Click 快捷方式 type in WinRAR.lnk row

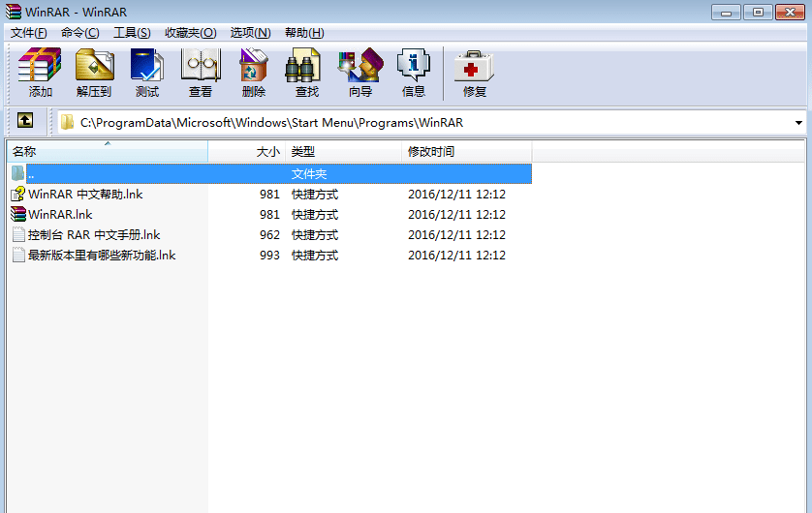[x=315, y=214]
